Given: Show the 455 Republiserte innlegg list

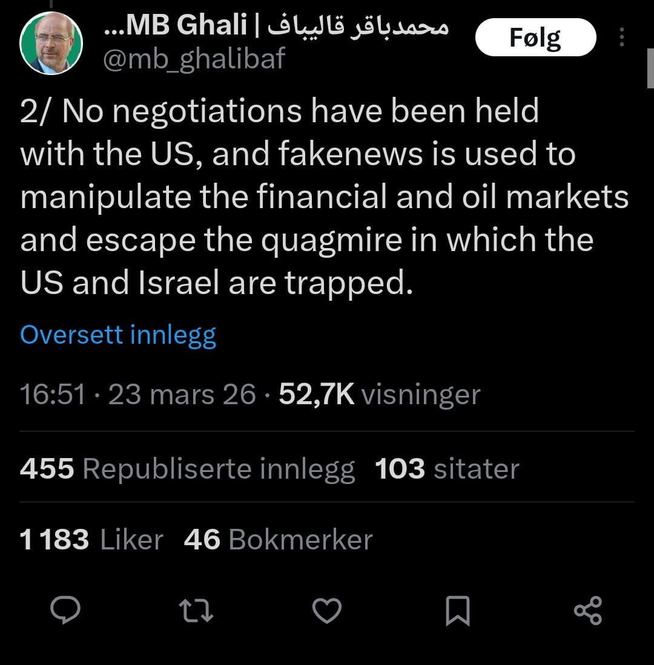Looking at the screenshot, I should point(187,469).
